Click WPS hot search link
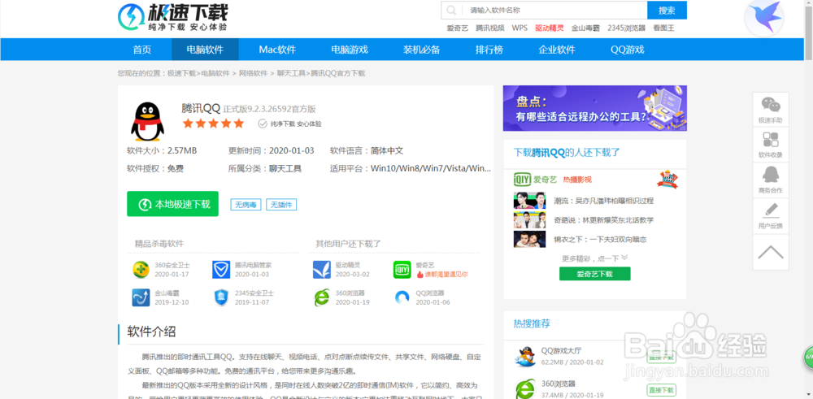 (520, 28)
